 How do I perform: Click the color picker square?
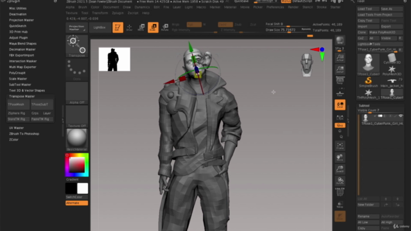point(76,165)
